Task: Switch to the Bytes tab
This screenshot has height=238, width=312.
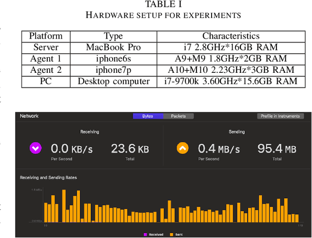Action: pyautogui.click(x=147, y=116)
